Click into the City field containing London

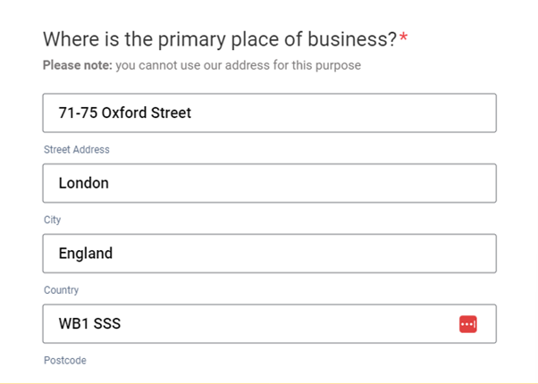click(268, 183)
